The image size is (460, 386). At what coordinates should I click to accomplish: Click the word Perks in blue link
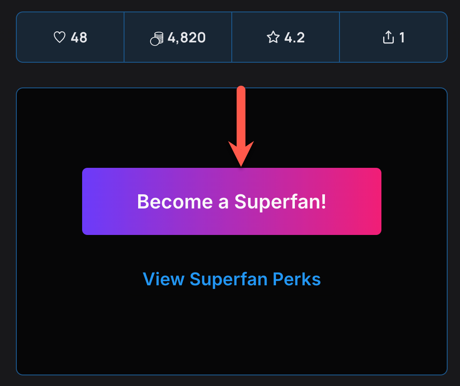point(296,279)
